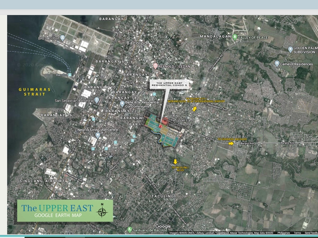Select the red Upper East by Megaworld pin
The width and height of the screenshot is (318, 238).
click(x=165, y=121)
